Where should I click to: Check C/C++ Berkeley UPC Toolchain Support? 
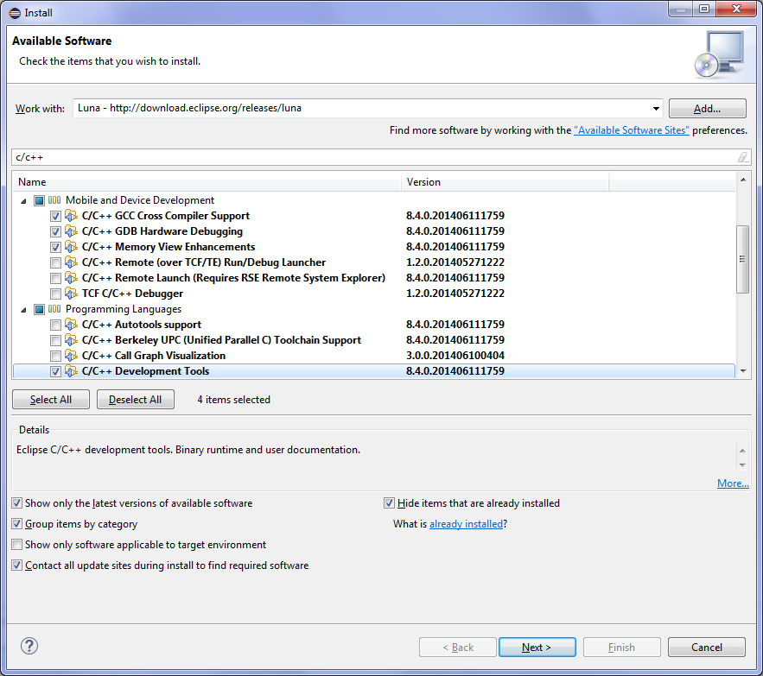click(x=55, y=340)
